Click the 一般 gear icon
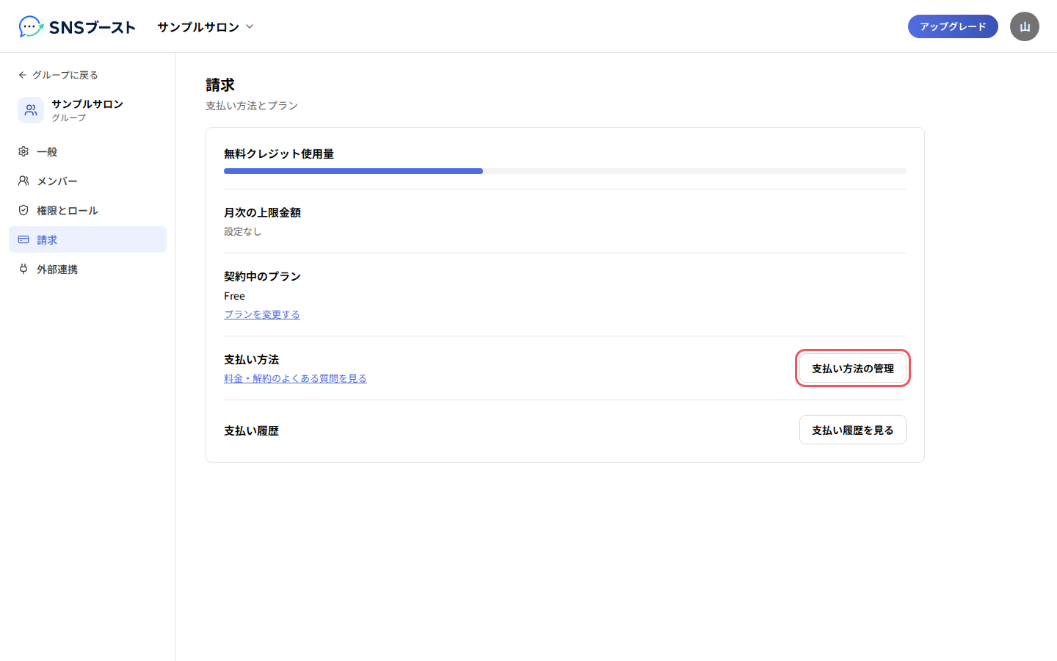 click(23, 151)
